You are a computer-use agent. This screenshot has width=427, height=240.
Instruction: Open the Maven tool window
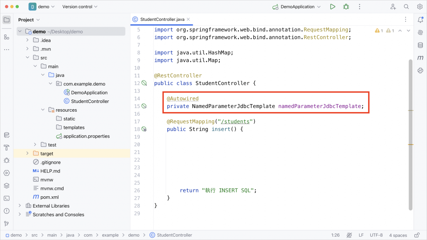[420, 57]
